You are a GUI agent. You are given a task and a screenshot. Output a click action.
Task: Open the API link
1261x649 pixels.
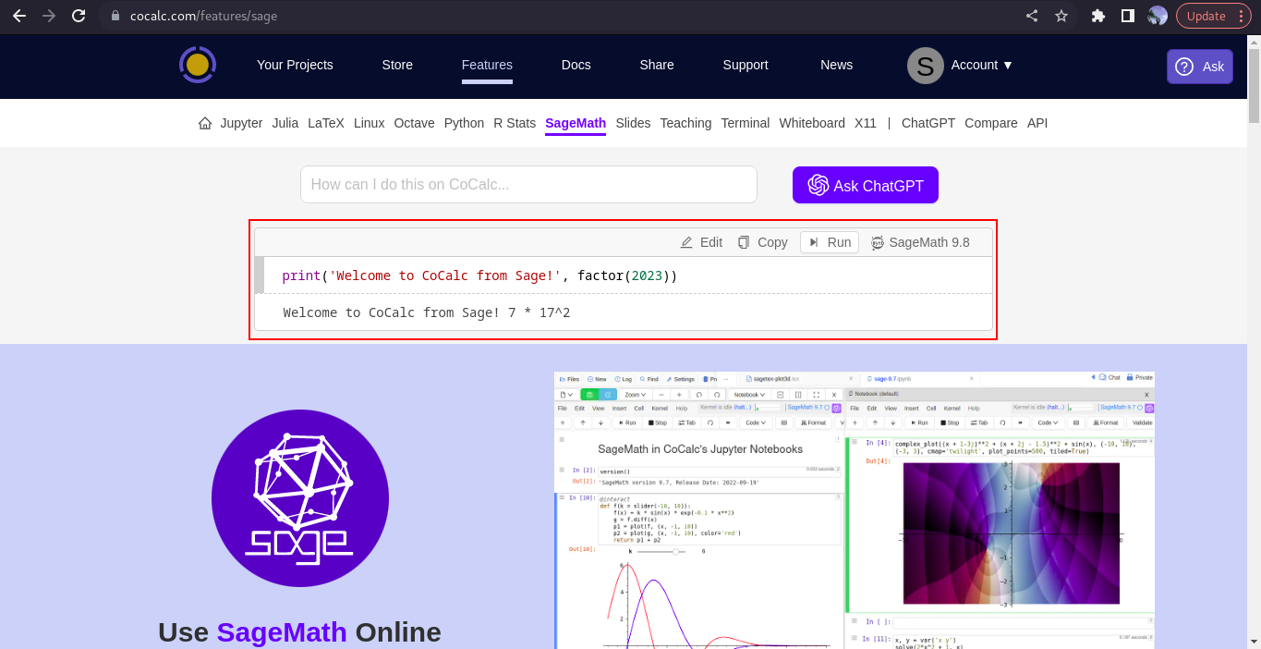click(1037, 123)
